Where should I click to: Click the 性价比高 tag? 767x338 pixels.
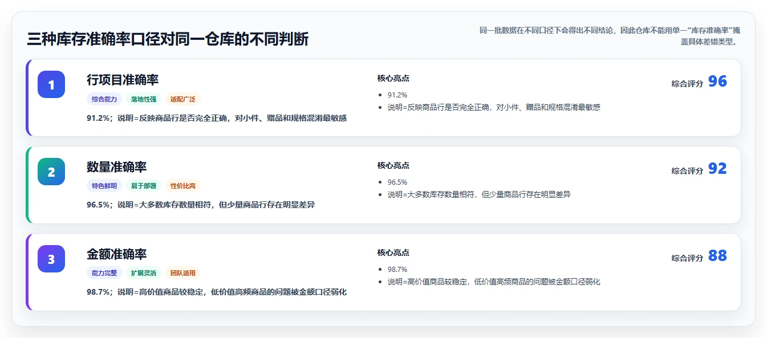183,186
